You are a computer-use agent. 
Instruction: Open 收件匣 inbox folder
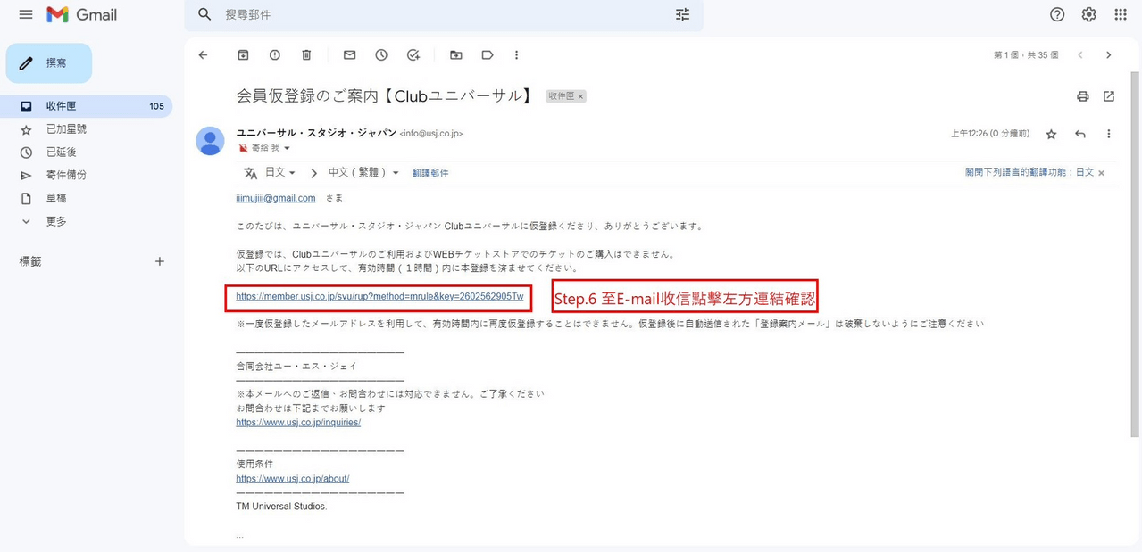[87, 106]
